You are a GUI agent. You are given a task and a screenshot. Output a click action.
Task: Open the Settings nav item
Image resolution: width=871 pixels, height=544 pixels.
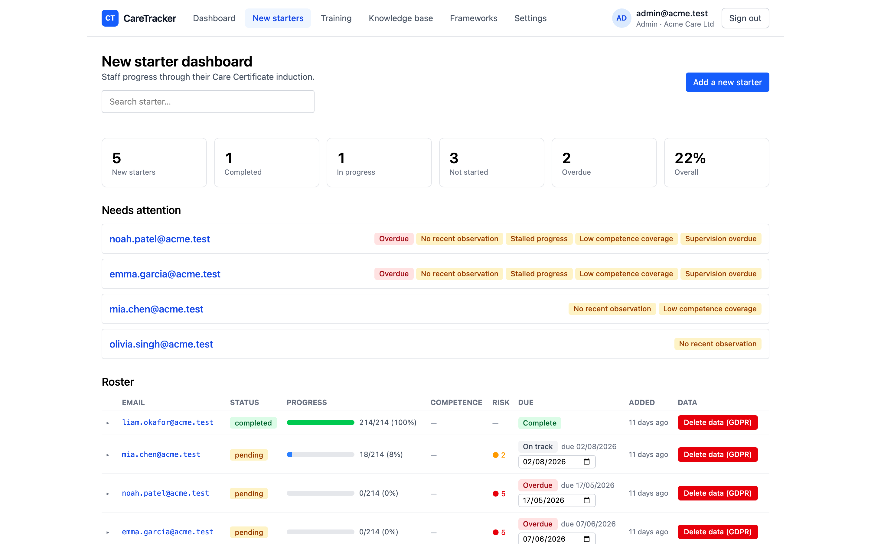point(530,18)
